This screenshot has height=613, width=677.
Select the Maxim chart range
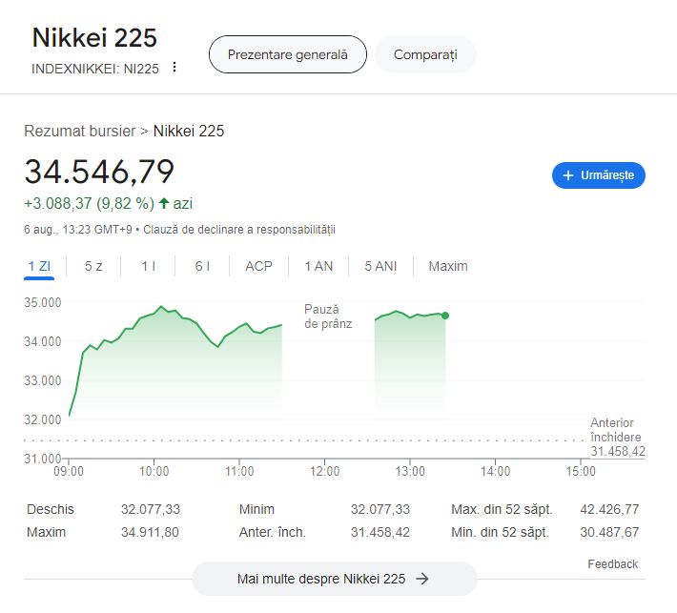coord(448,266)
